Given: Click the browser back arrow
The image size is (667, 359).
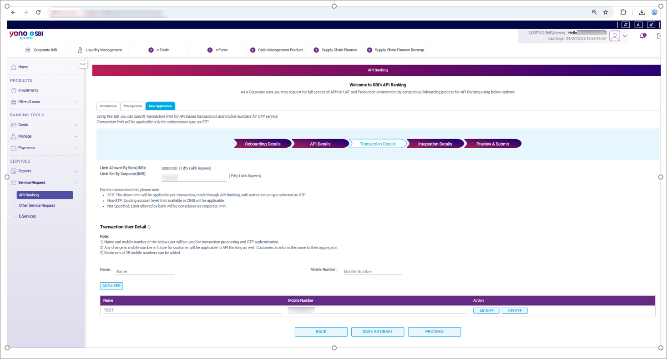Looking at the screenshot, I should pos(13,12).
